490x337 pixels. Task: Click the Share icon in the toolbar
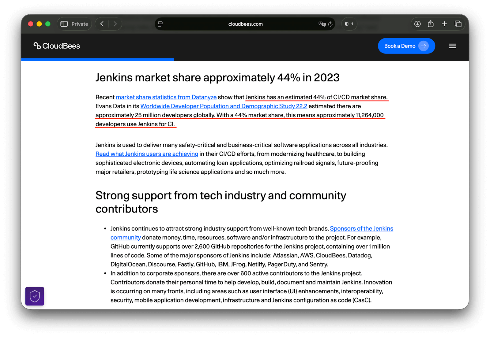click(x=431, y=24)
